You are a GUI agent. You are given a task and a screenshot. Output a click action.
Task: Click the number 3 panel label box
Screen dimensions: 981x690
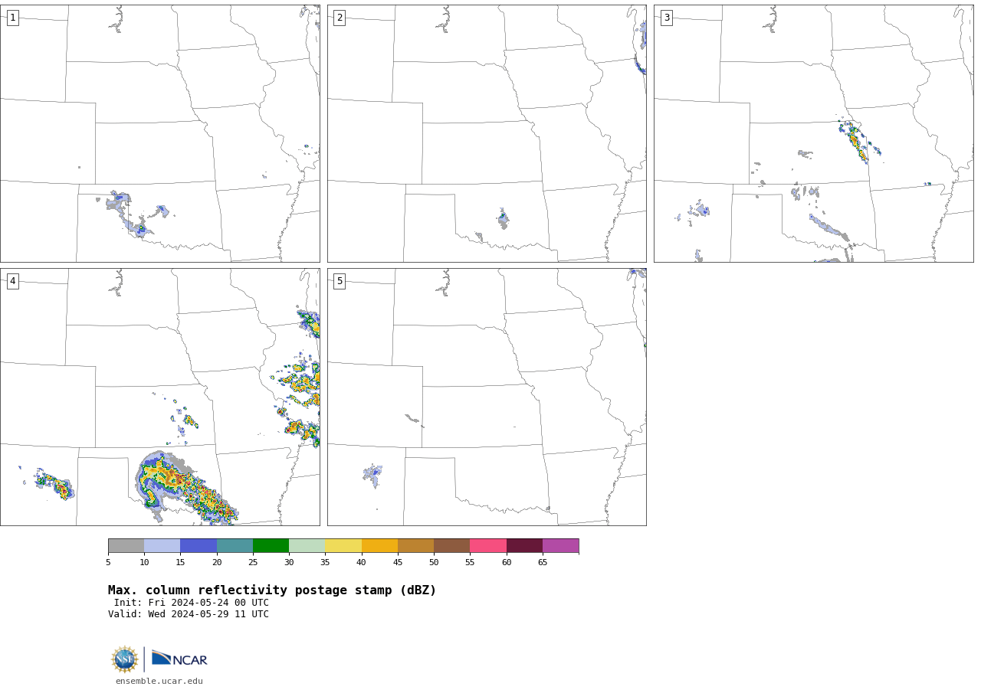point(667,18)
